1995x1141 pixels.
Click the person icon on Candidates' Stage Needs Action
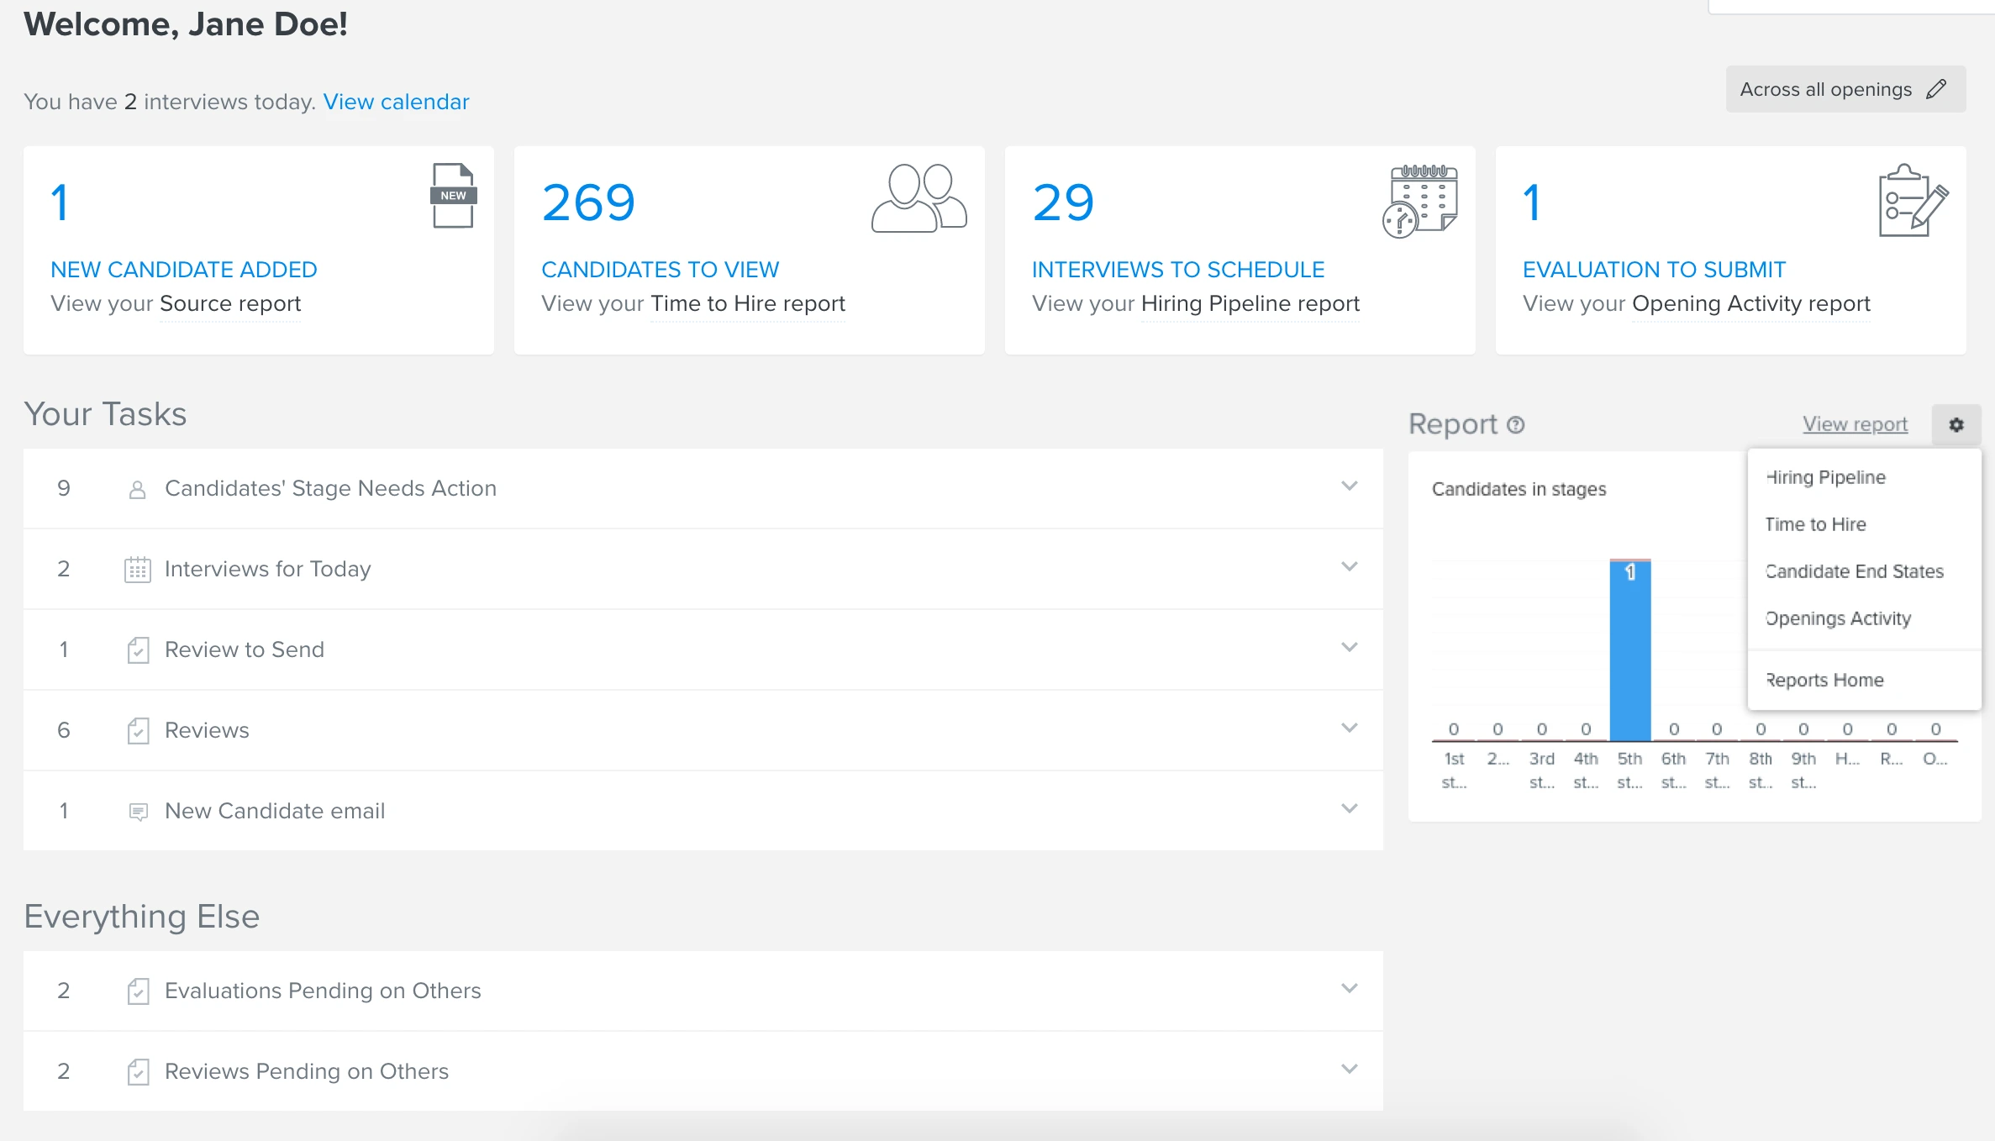tap(137, 488)
